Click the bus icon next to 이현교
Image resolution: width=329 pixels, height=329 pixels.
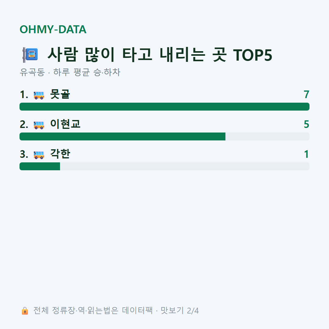[39, 125]
